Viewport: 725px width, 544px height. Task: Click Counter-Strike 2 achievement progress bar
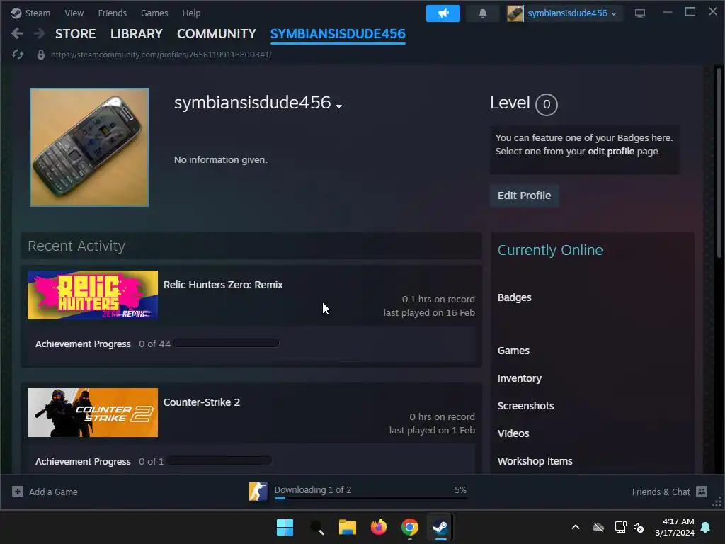219,460
